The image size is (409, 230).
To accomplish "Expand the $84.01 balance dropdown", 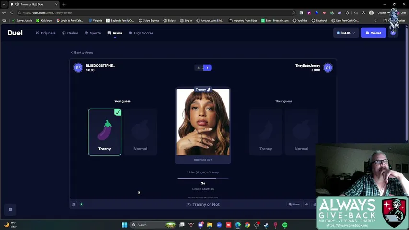I will (x=346, y=33).
